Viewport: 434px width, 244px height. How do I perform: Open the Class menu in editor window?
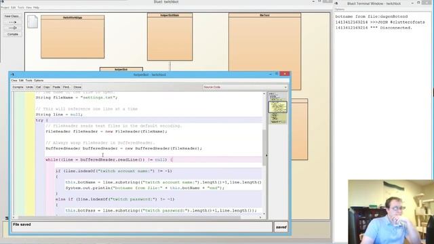click(14, 81)
